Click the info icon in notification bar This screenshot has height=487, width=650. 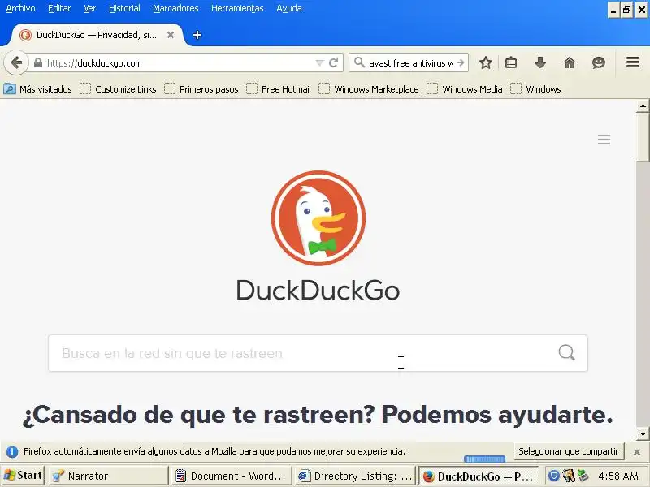coord(12,452)
